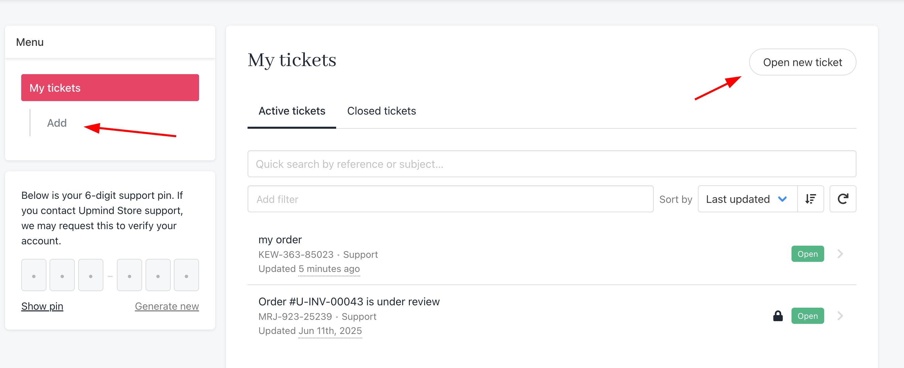904x368 pixels.
Task: Refresh the ticket list
Action: (x=843, y=199)
